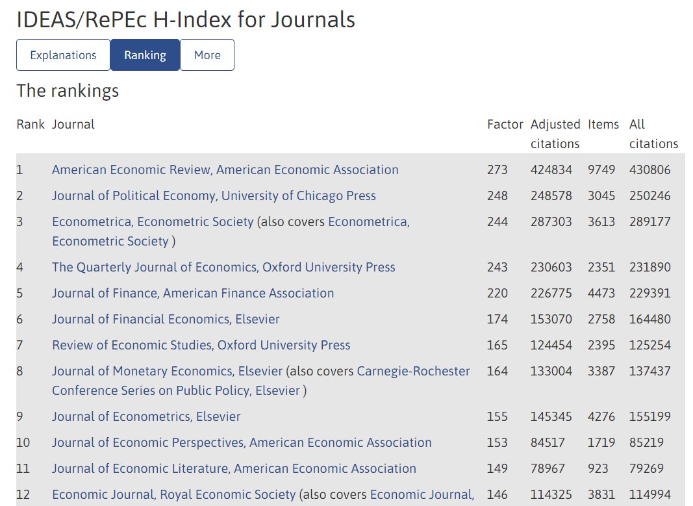Viewport: 693px width, 506px height.
Task: Select all citations value 114994
Action: (x=649, y=495)
